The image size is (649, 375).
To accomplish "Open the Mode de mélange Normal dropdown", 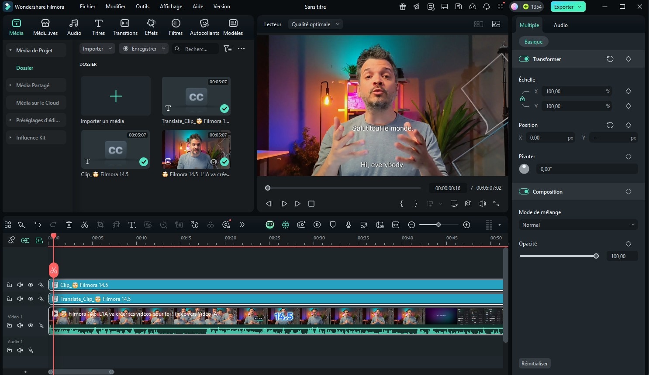I will [x=578, y=225].
